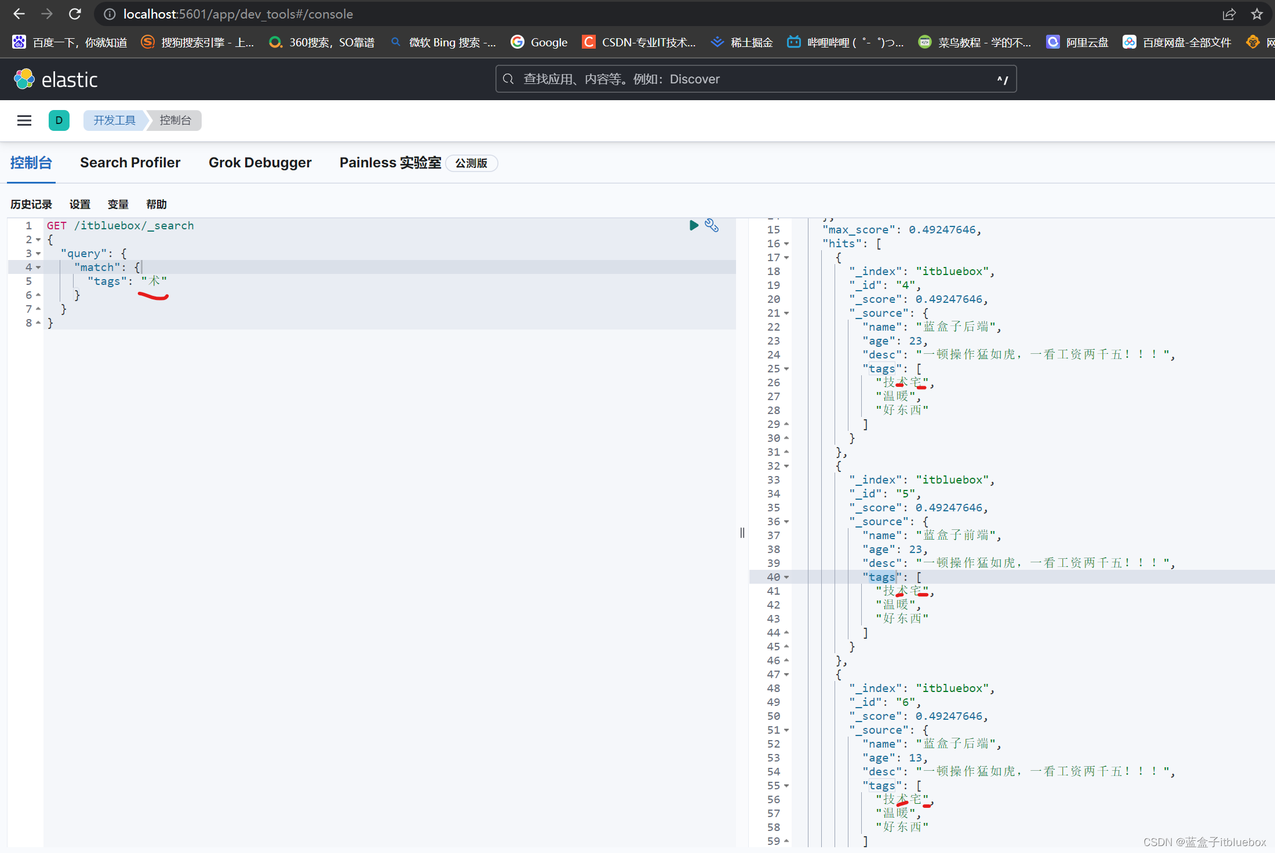The width and height of the screenshot is (1275, 853).
Task: Collapse the query block fold arrow on line 3
Action: click(x=38, y=254)
